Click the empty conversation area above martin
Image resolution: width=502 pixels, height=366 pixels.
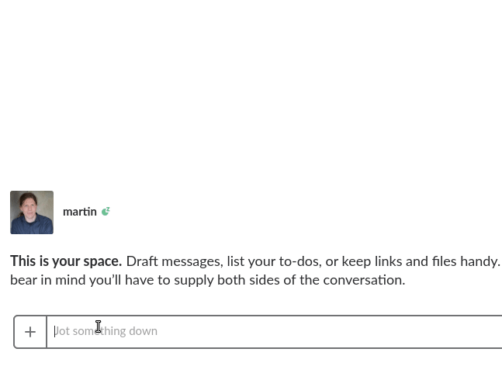[251, 93]
